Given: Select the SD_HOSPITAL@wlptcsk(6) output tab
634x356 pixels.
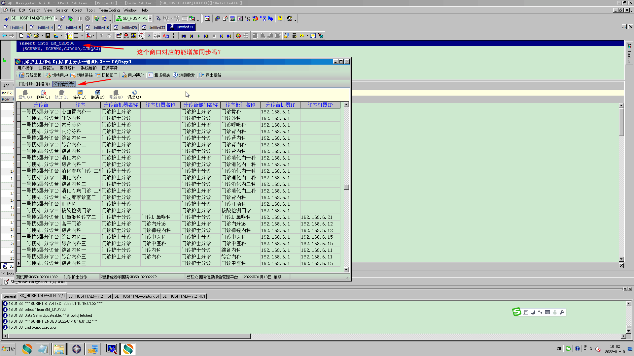Looking at the screenshot, I should click(x=136, y=296).
